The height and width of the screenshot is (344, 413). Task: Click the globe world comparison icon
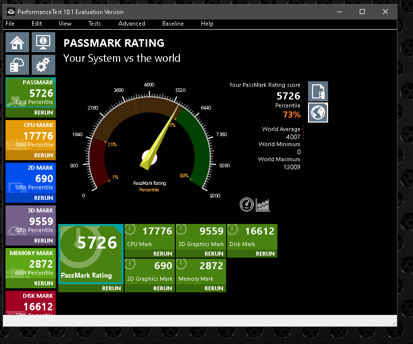318,112
